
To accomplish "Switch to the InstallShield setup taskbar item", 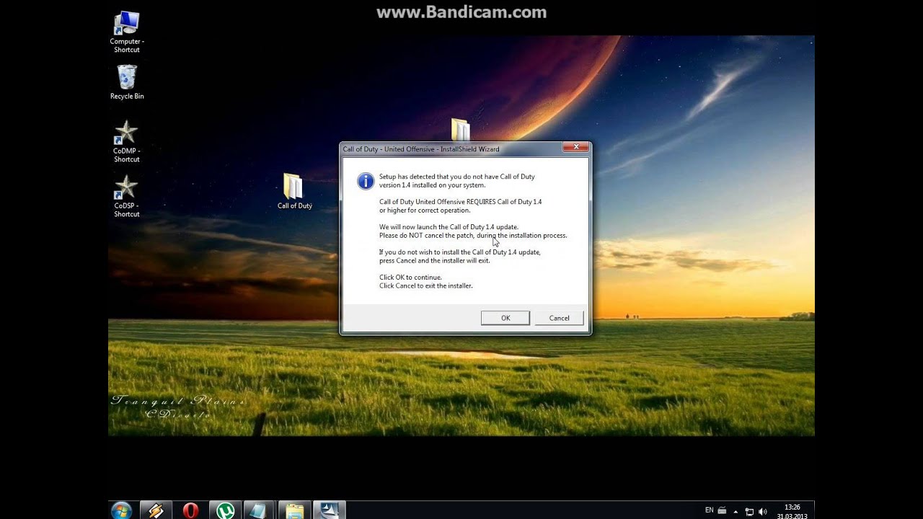I will coord(330,510).
